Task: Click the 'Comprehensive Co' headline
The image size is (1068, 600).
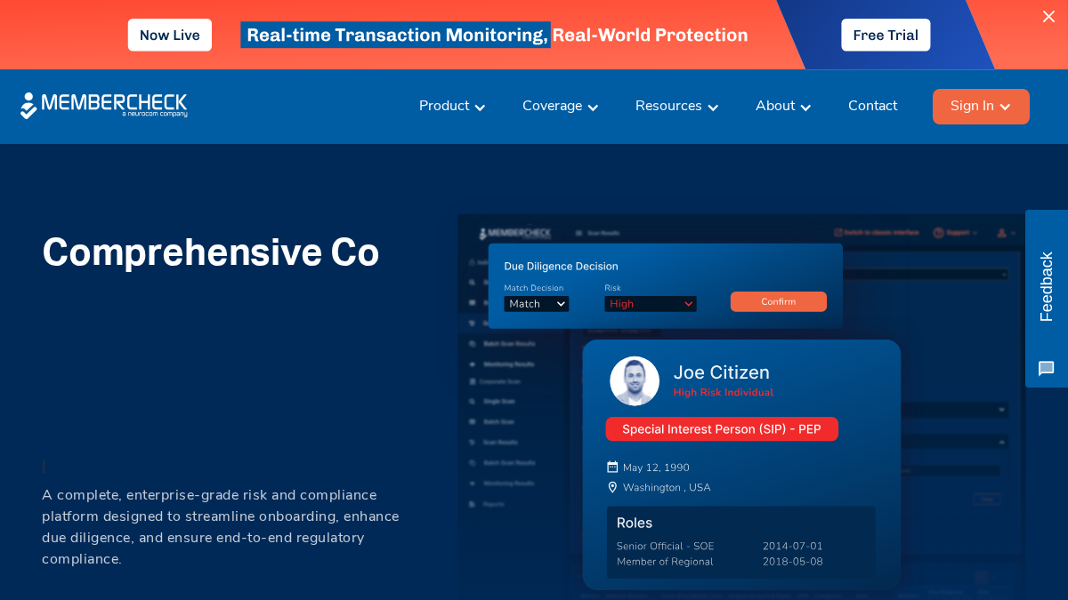Action: tap(211, 252)
